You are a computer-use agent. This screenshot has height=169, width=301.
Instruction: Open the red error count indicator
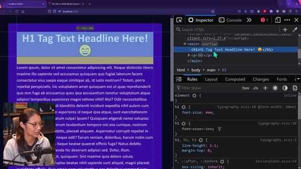pos(264,20)
